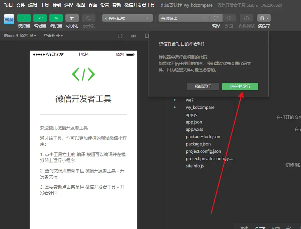This screenshot has width=301, height=229.
Task: Open the iPhone 5 100% 16 device dropdown
Action: [20, 36]
